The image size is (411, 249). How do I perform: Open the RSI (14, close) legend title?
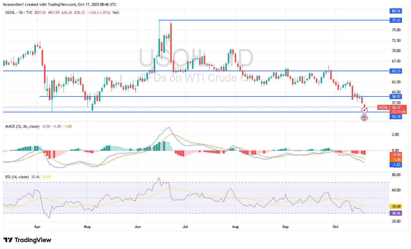click(x=17, y=177)
